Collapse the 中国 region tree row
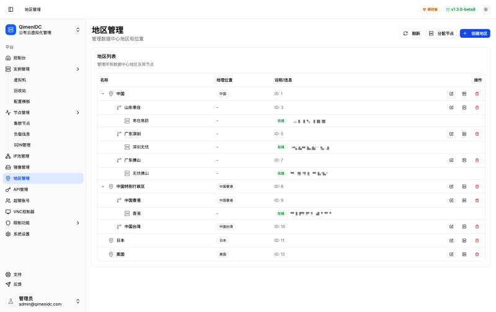This screenshot has height=312, width=496. [x=103, y=94]
